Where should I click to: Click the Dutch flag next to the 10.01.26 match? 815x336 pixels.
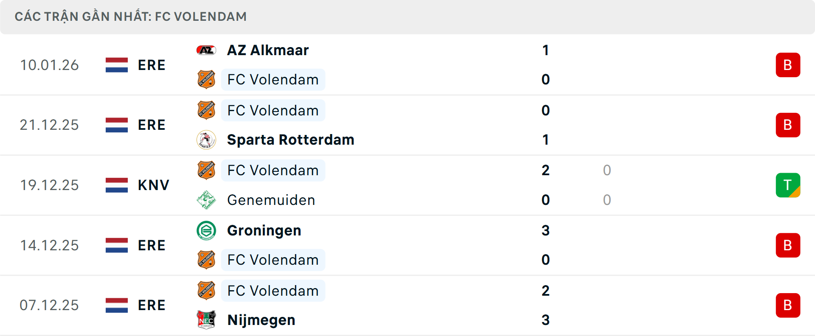tap(117, 65)
